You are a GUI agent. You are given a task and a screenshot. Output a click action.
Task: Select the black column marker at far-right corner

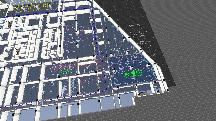(168, 89)
